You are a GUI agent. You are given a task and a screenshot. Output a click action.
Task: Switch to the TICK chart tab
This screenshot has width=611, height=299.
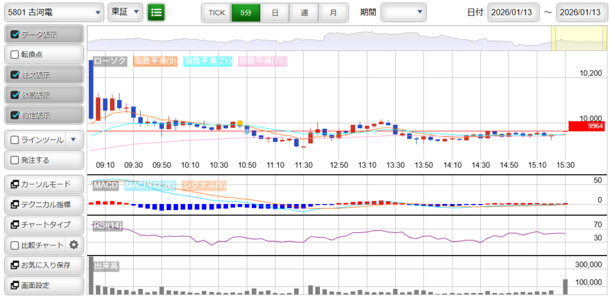[216, 12]
